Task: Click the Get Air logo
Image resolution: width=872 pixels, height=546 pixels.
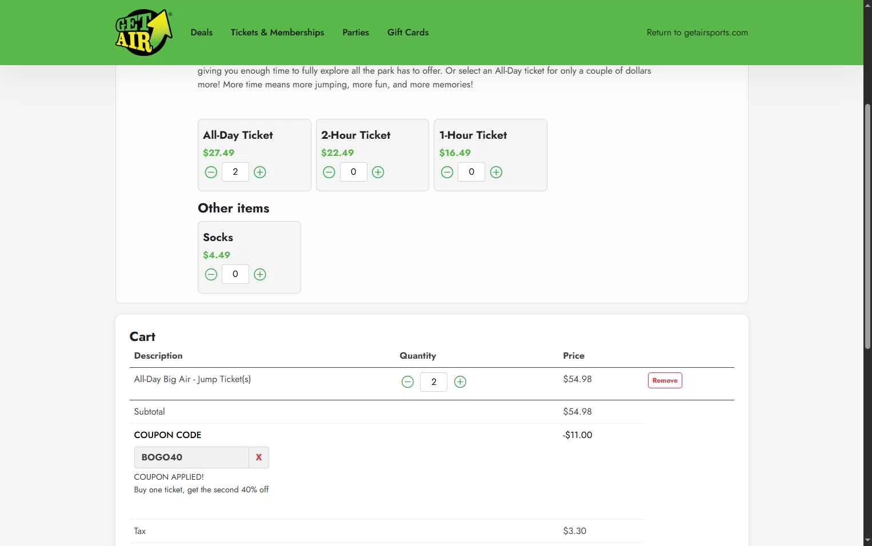Action: (144, 33)
